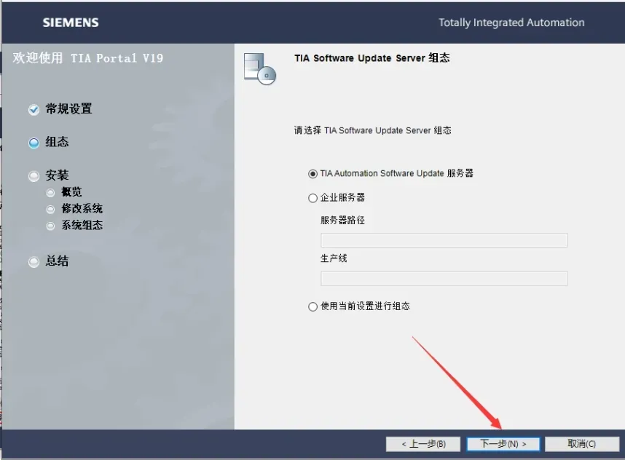Click the 服务器路径 input field
The height and width of the screenshot is (460, 625).
tap(444, 240)
